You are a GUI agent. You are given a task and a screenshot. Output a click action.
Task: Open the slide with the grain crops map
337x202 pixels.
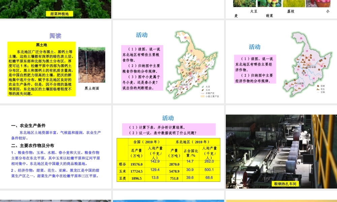pos(168,62)
